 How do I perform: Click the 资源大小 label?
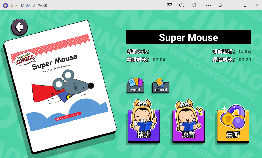pos(138,52)
